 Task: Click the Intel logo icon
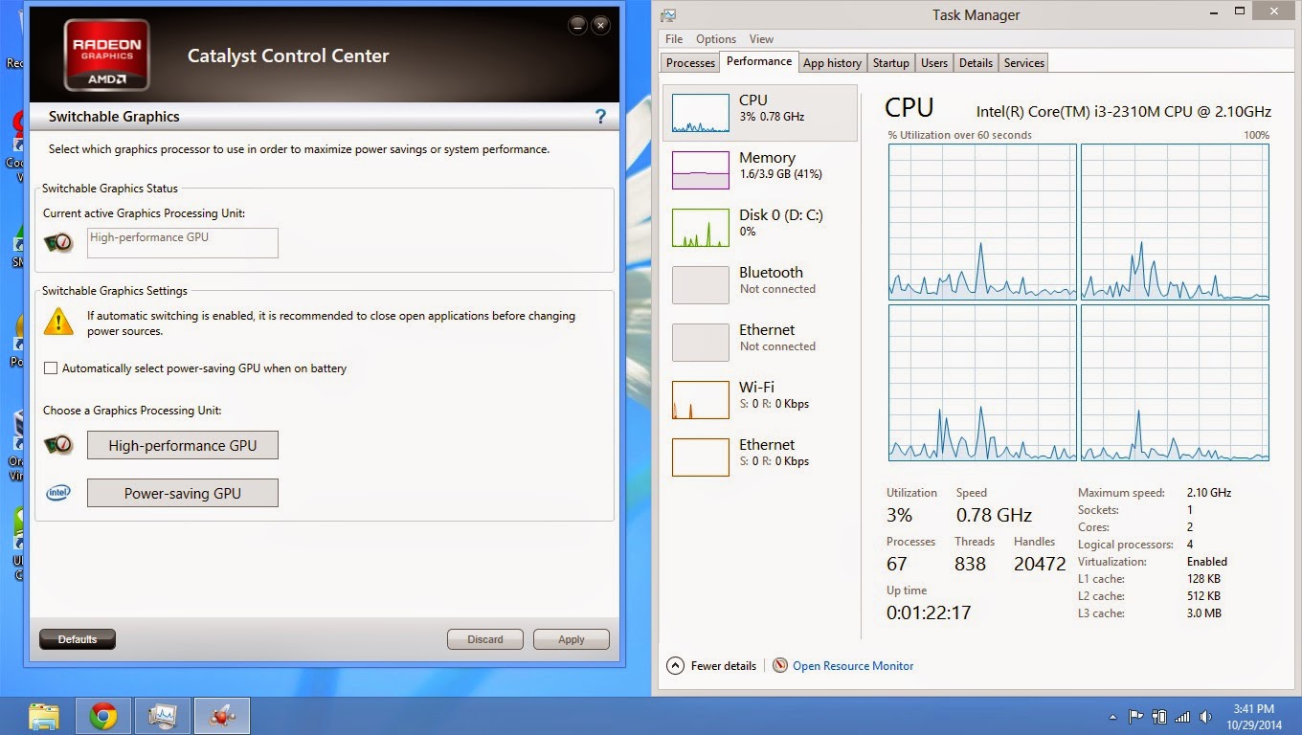58,493
